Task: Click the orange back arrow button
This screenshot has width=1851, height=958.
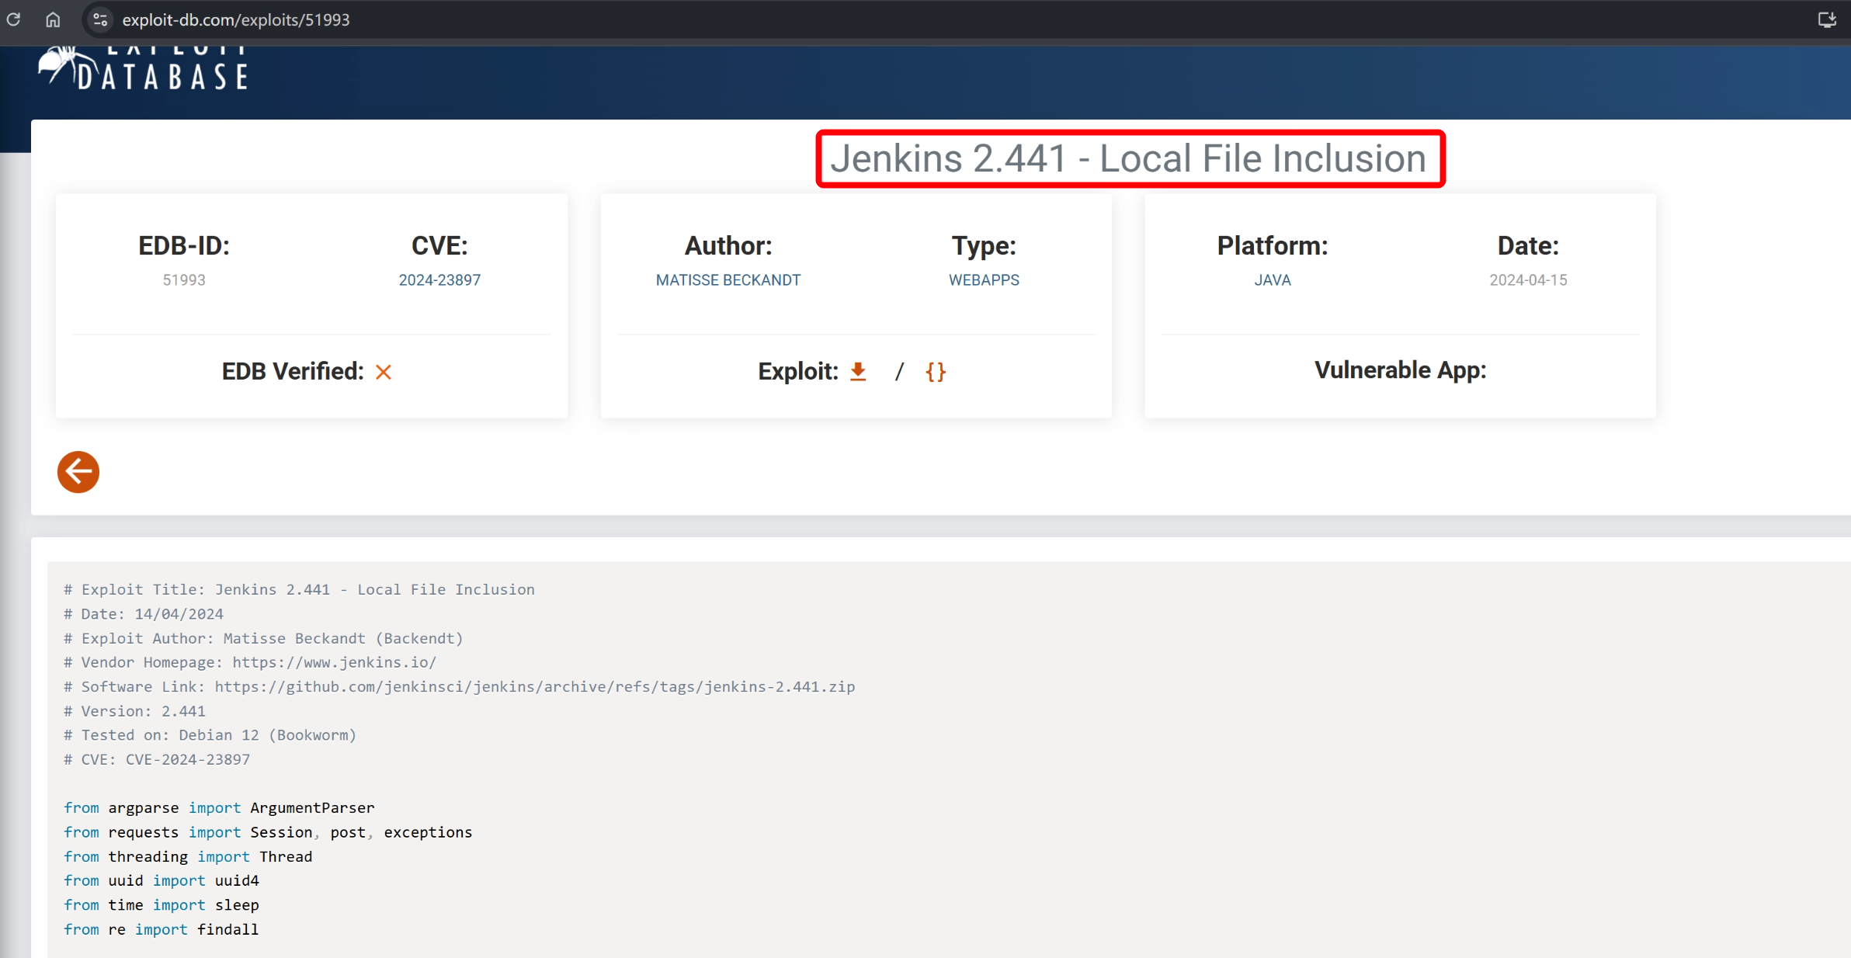Action: tap(78, 472)
